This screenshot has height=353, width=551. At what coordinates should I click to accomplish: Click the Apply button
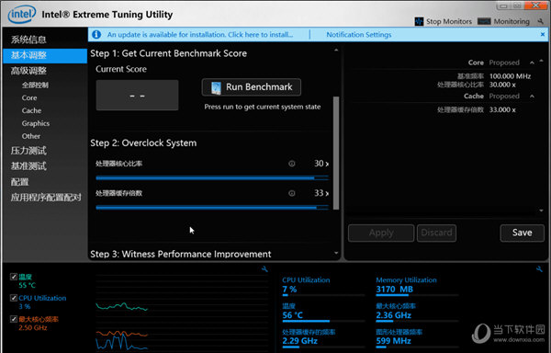pyautogui.click(x=381, y=233)
